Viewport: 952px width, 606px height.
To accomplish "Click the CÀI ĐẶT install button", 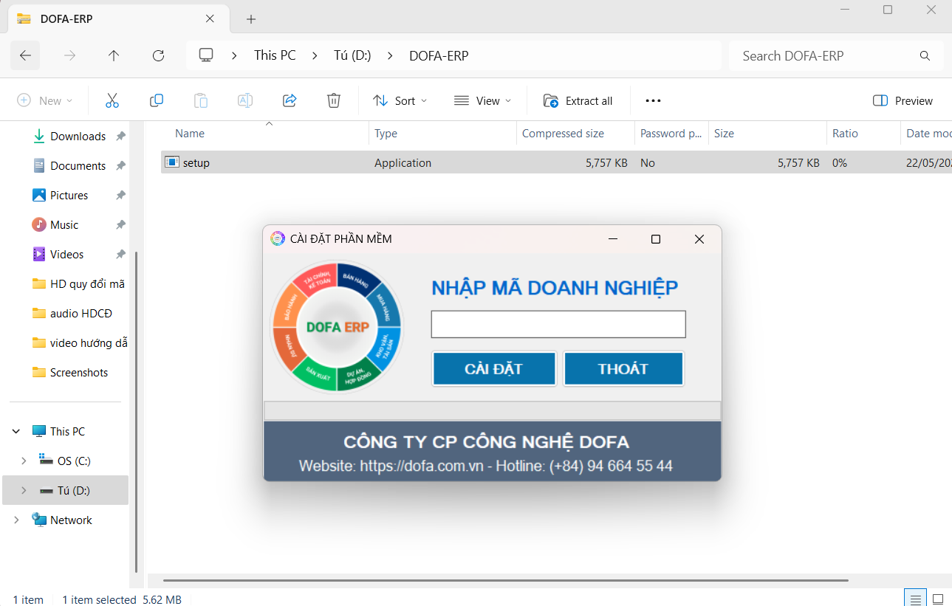I will click(493, 368).
